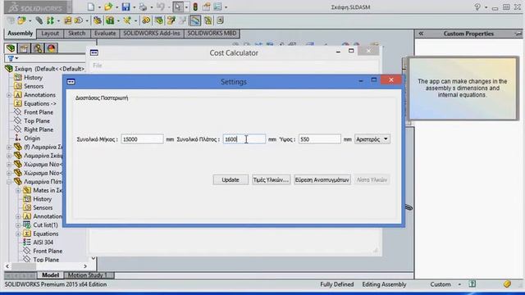Expand the first Χώρισμα Νέο component

[9, 165]
